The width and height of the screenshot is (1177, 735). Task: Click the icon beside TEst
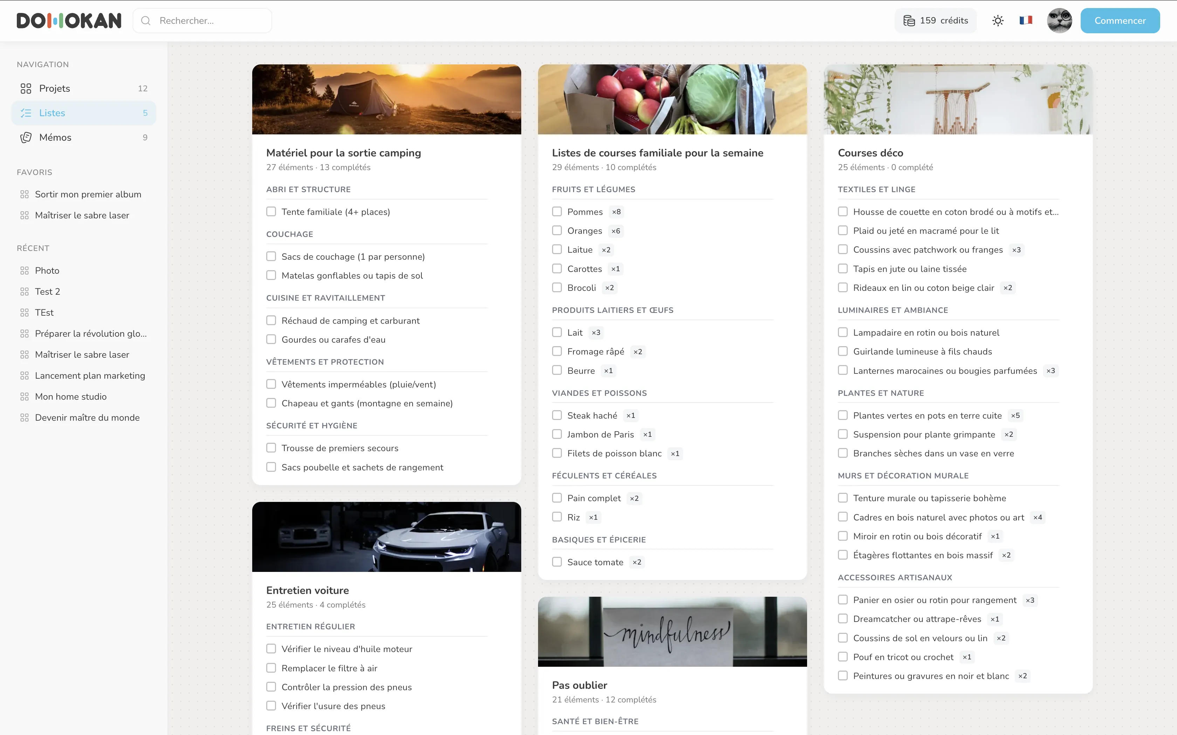[24, 313]
